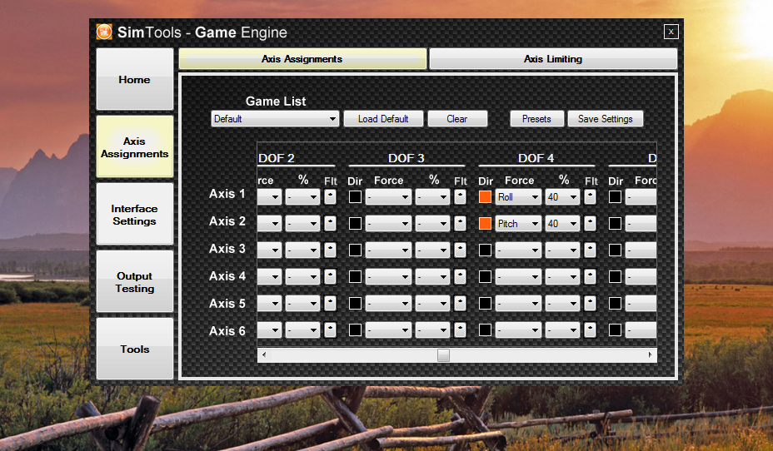Toggle rightmost DOF Dir box for Axis 1
This screenshot has width=773, height=451.
[x=615, y=197]
